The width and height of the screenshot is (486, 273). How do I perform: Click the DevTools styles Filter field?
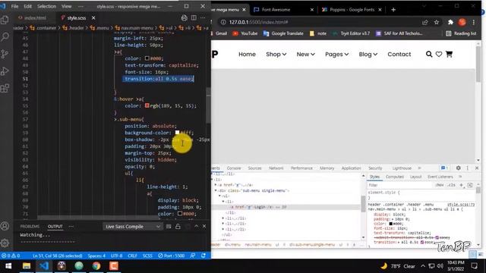[x=399, y=185]
